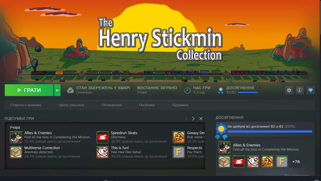Open the Центр спільноти tab
Viewport: 321px width, 181px height.
[71, 105]
